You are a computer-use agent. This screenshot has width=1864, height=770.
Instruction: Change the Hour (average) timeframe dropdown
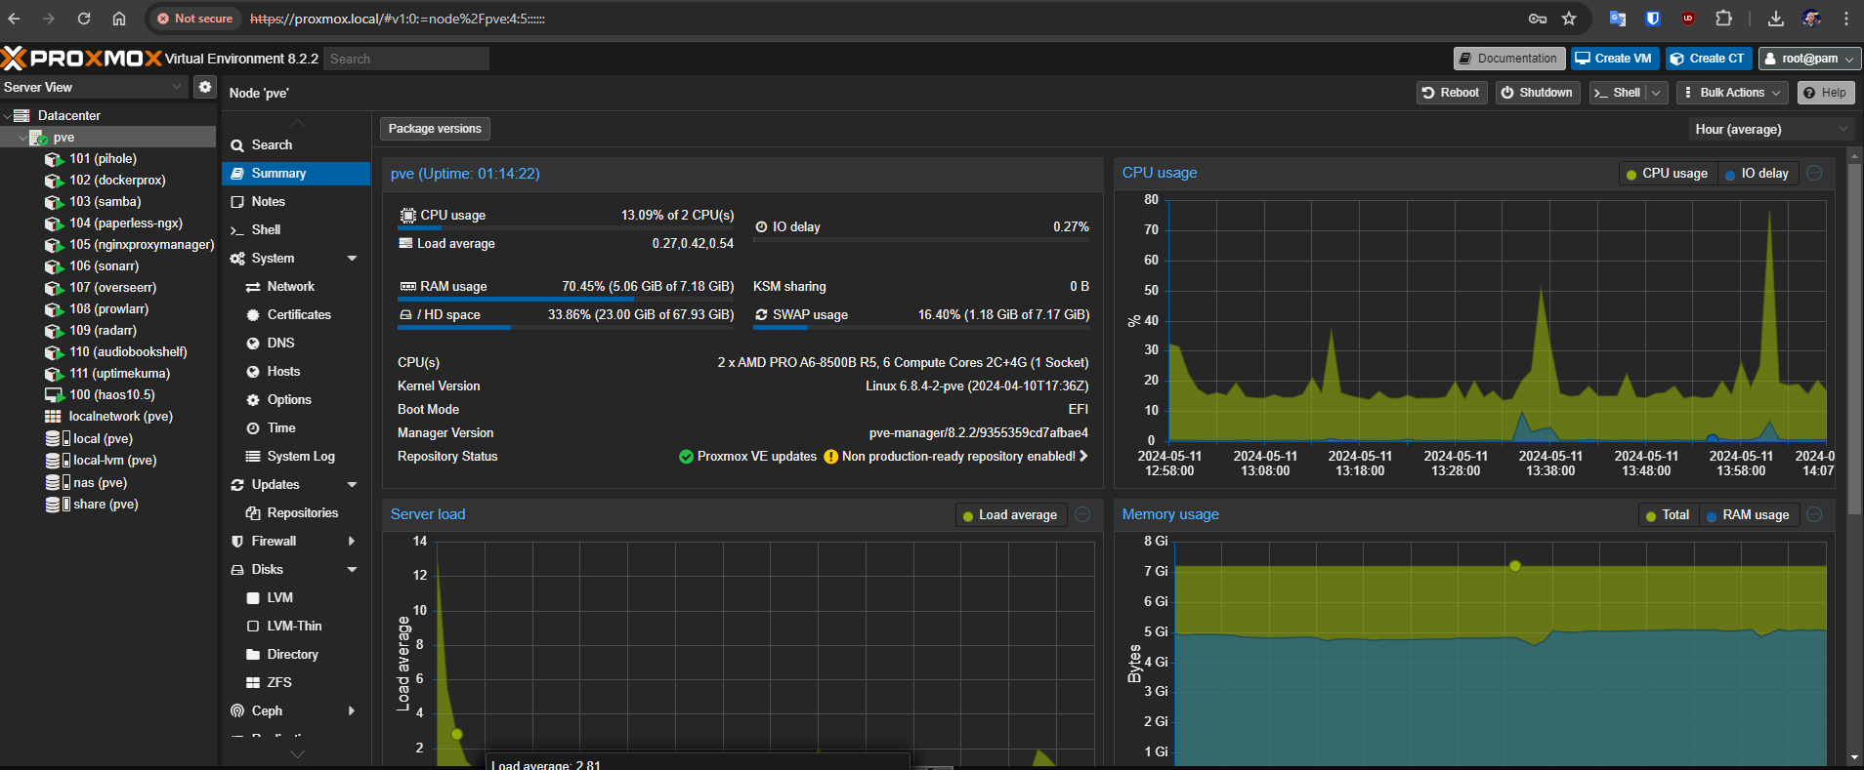(x=1771, y=129)
